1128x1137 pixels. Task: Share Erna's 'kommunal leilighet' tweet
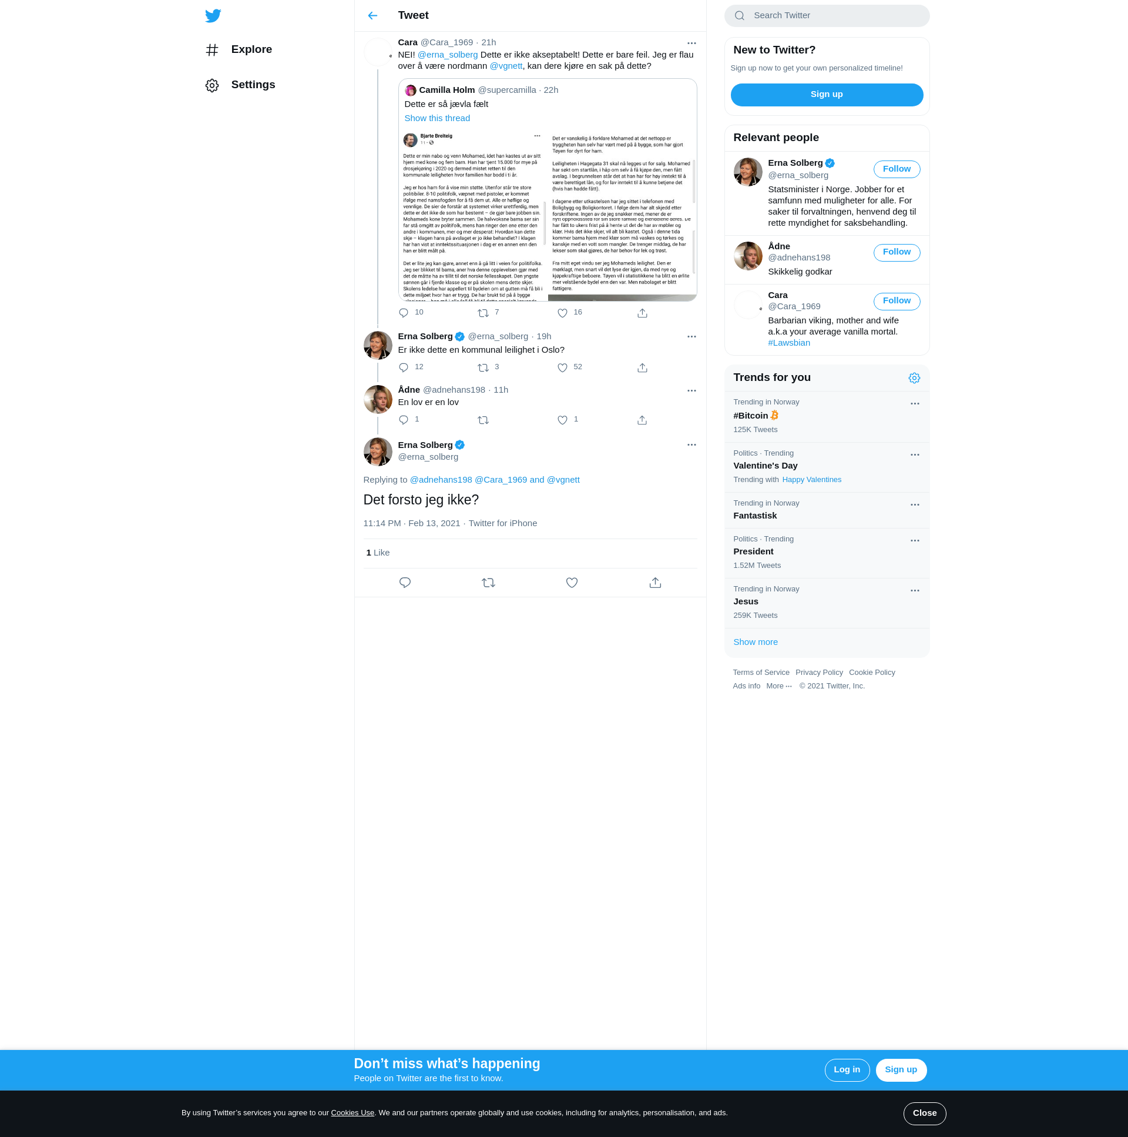pos(642,367)
